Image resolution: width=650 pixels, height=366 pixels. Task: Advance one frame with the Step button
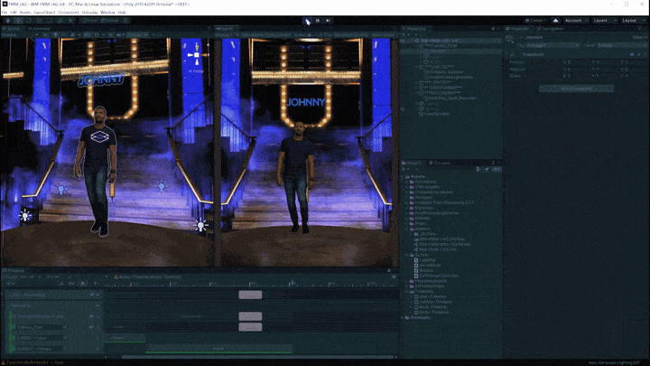point(328,20)
